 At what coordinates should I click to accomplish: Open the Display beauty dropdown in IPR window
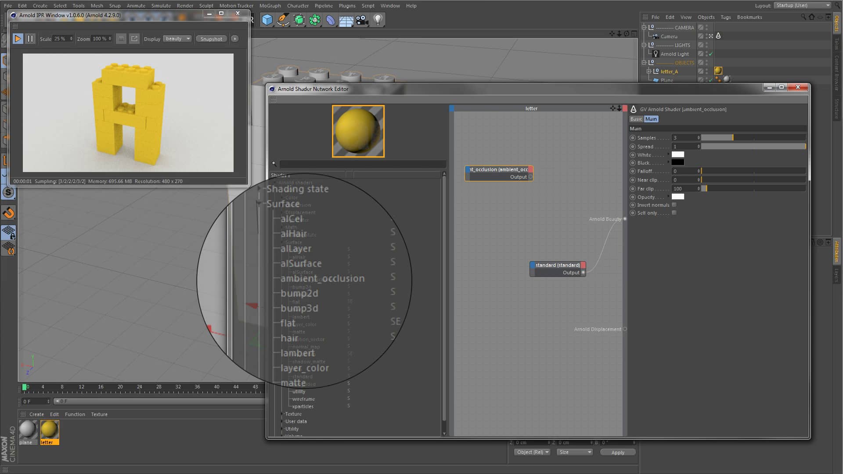click(x=177, y=39)
